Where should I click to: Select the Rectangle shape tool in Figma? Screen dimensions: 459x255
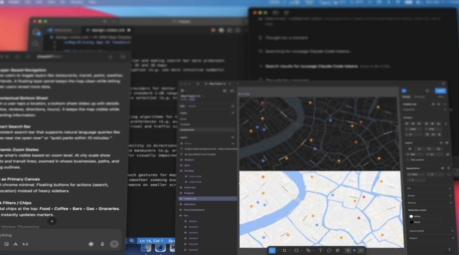pyautogui.click(x=296, y=250)
